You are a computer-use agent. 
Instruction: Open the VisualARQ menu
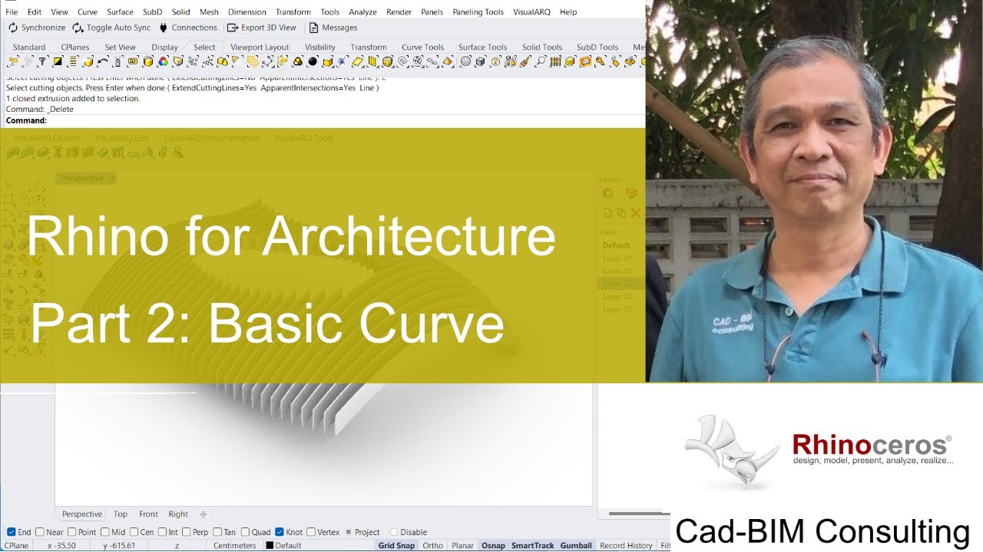coord(531,12)
